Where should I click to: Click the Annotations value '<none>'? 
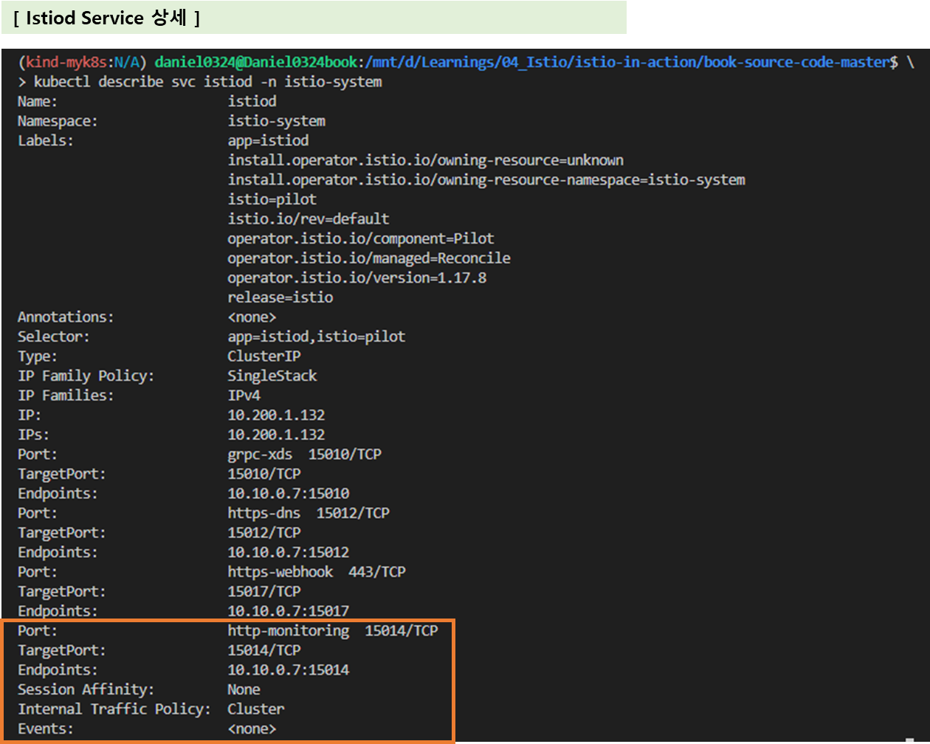click(252, 317)
